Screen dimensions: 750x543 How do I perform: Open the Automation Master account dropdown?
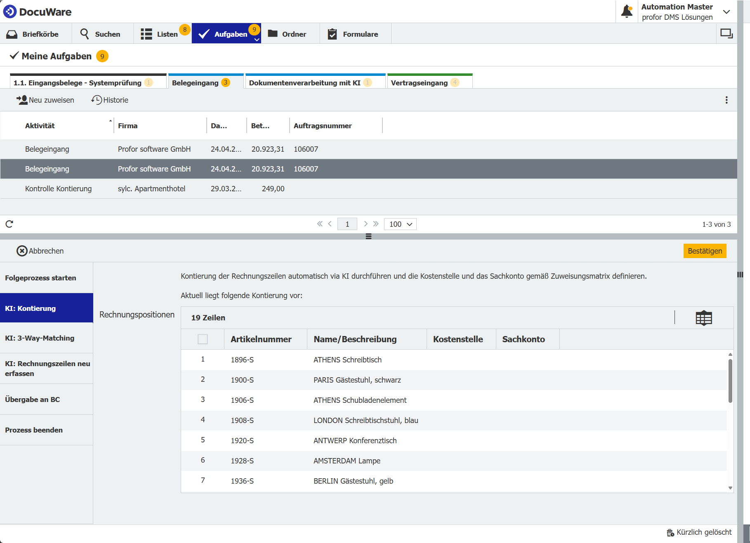[727, 12]
